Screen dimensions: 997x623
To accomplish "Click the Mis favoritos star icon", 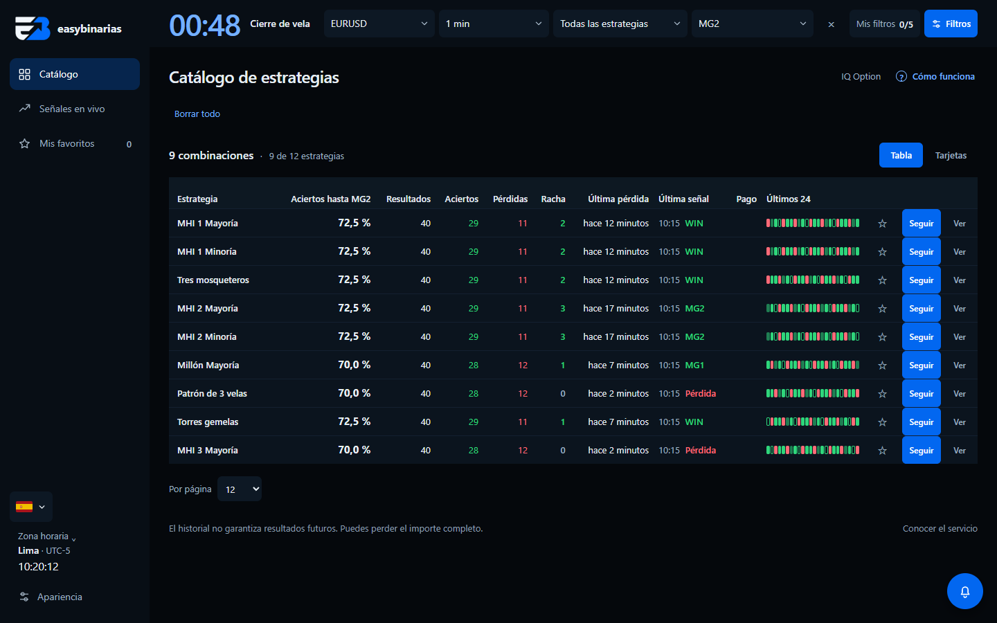I will point(25,143).
